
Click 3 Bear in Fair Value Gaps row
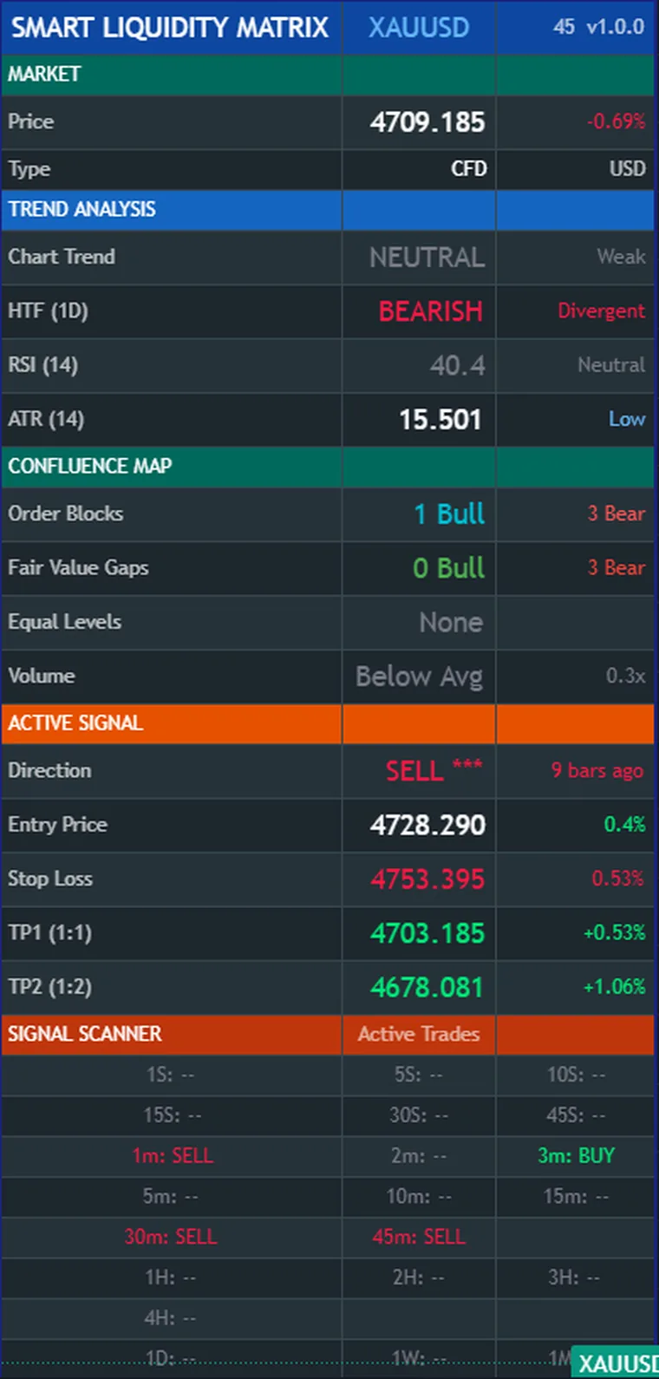[x=617, y=567]
